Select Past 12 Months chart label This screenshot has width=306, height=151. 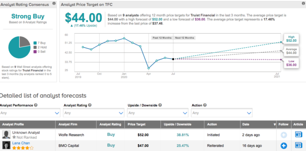pyautogui.click(x=162, y=38)
